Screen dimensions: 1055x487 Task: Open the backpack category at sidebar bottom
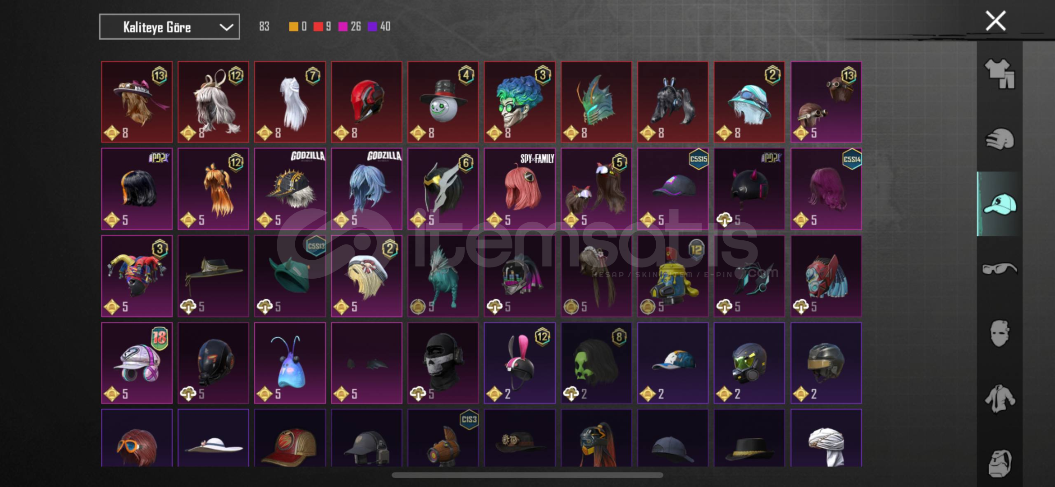click(999, 463)
